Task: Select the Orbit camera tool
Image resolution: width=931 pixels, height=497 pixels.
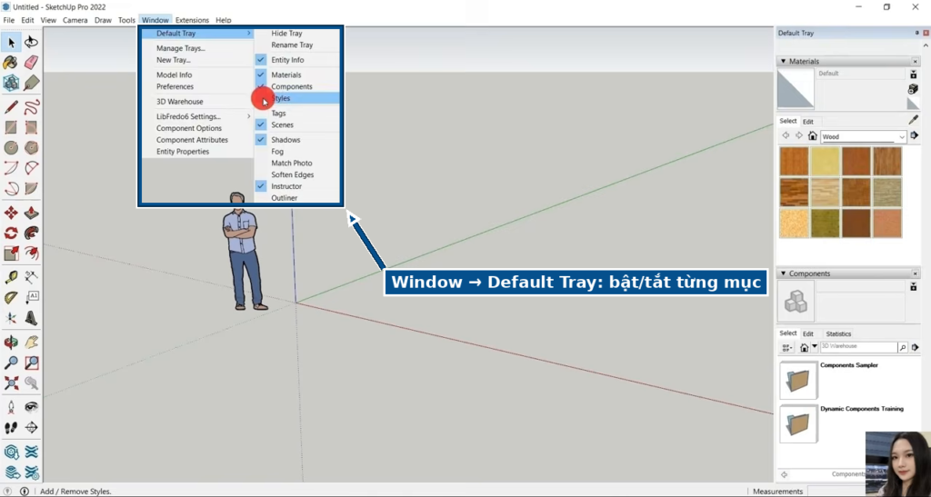Action: [11, 343]
